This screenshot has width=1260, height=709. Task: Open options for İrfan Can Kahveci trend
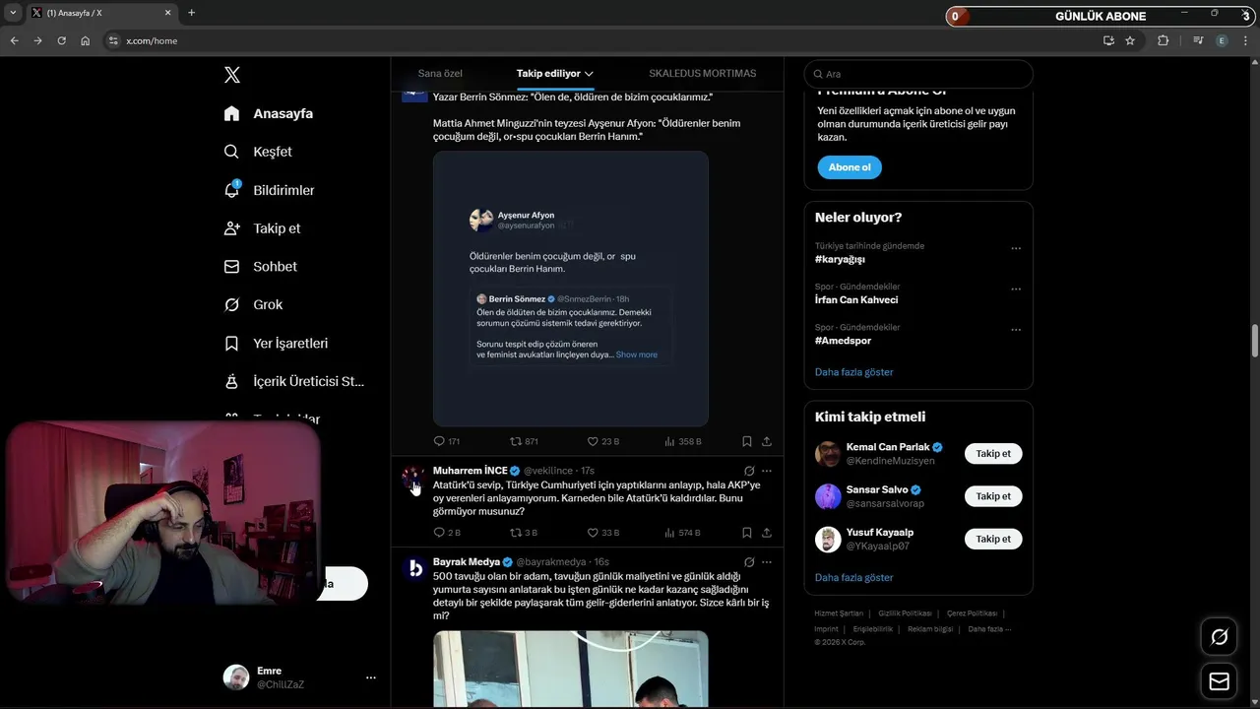pos(1016,290)
